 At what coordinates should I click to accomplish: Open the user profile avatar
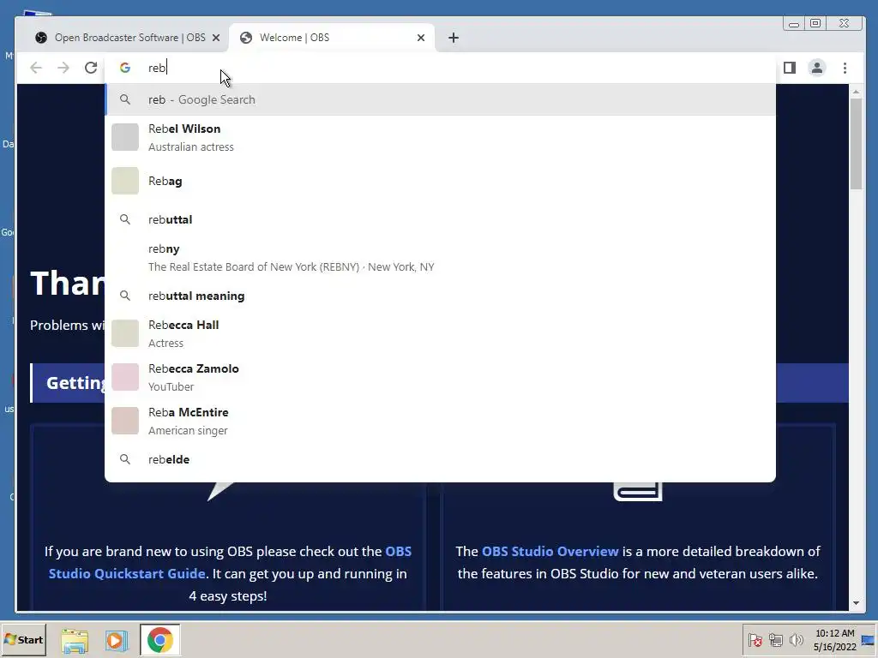click(x=817, y=68)
